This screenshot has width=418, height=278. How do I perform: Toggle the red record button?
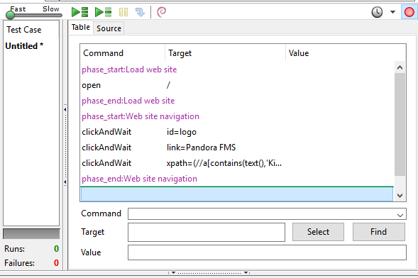[409, 12]
